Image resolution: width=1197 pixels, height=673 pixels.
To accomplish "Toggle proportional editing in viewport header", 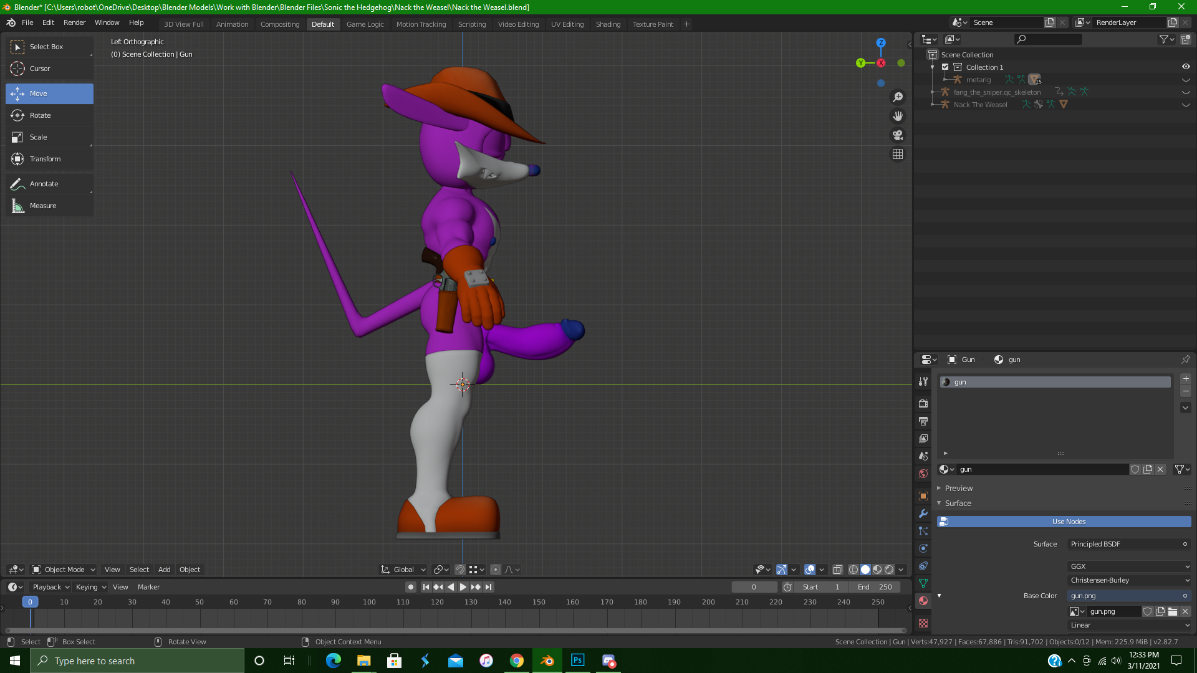I will pyautogui.click(x=496, y=570).
